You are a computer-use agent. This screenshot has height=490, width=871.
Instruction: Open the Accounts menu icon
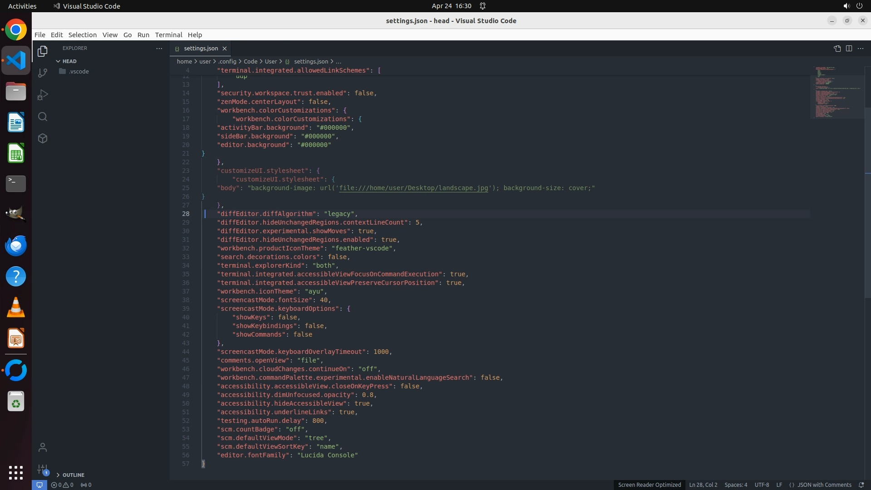pos(43,447)
